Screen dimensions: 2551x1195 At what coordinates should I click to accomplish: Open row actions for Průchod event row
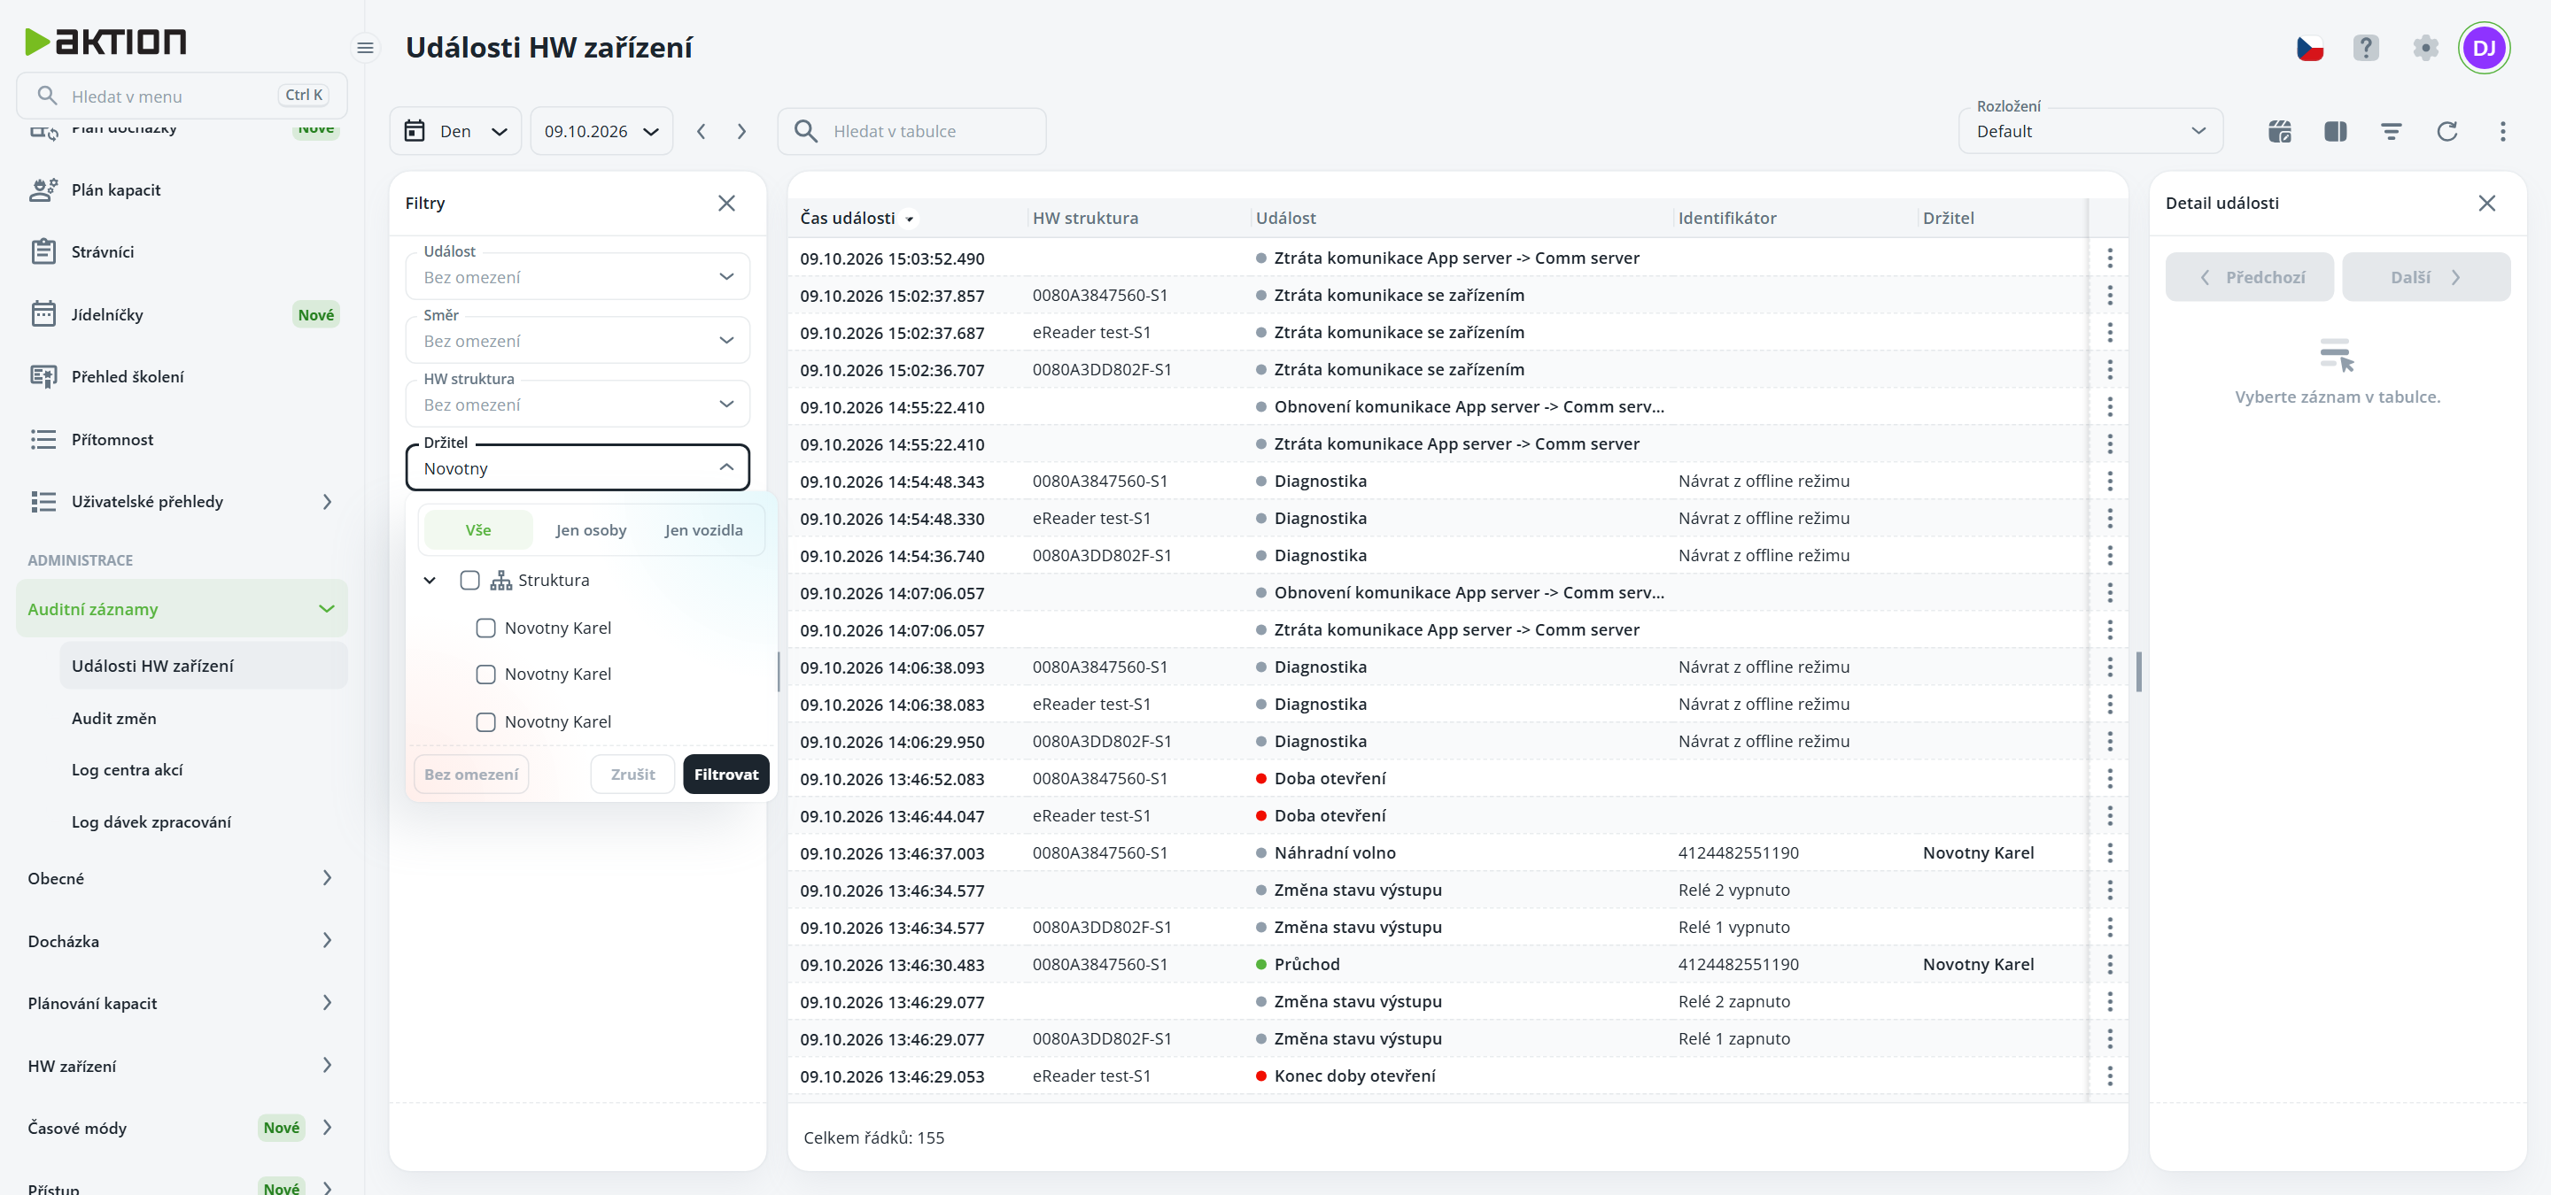pyautogui.click(x=2110, y=965)
